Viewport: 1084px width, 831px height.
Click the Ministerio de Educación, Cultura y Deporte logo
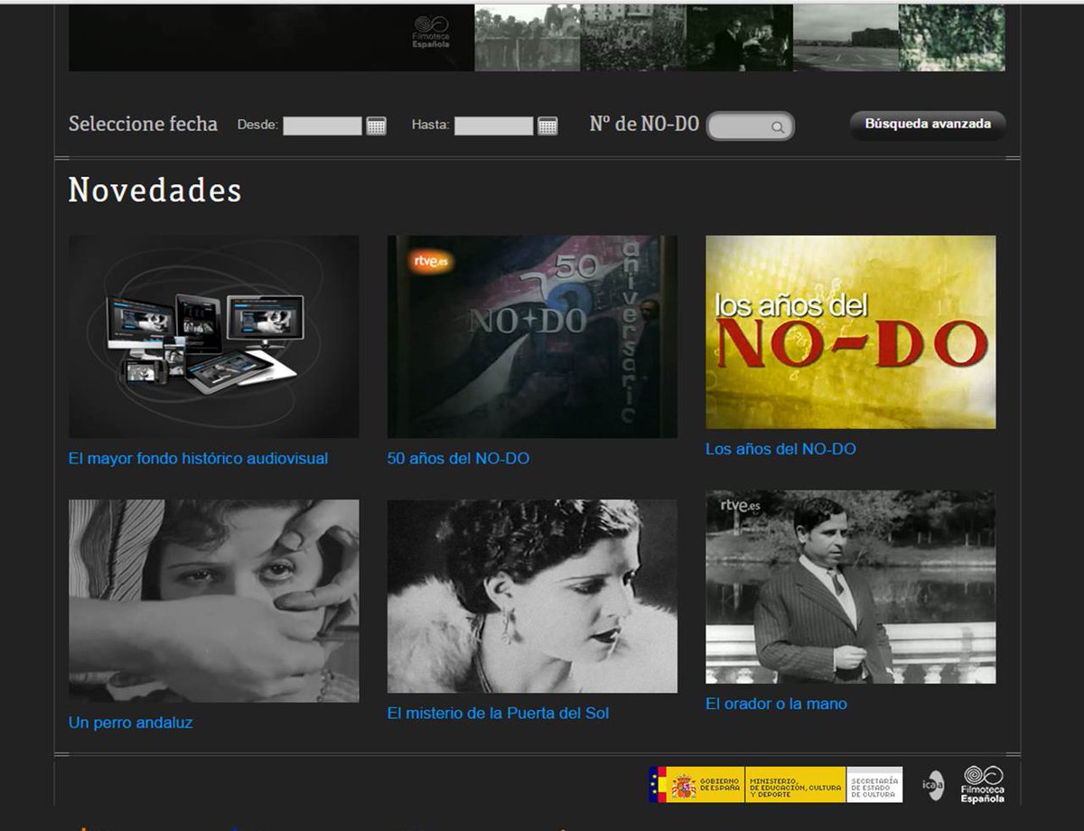click(x=796, y=784)
